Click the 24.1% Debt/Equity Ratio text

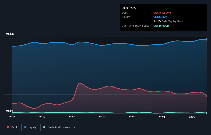point(169,21)
